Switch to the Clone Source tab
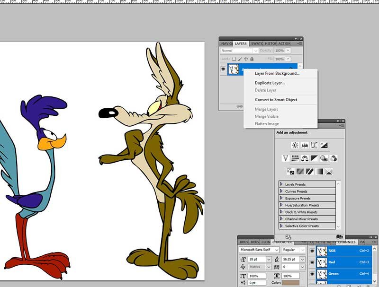Screen dimensions: 379x287 (266, 242)
